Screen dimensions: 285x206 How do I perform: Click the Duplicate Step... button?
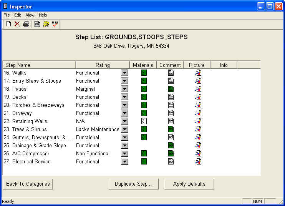(133, 184)
